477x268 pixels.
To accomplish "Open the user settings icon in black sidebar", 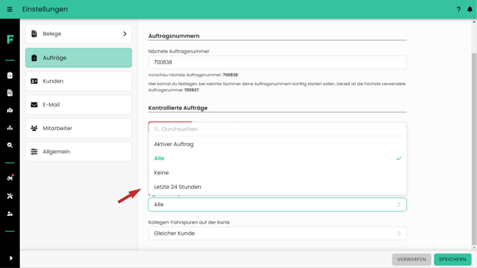I will (10, 214).
